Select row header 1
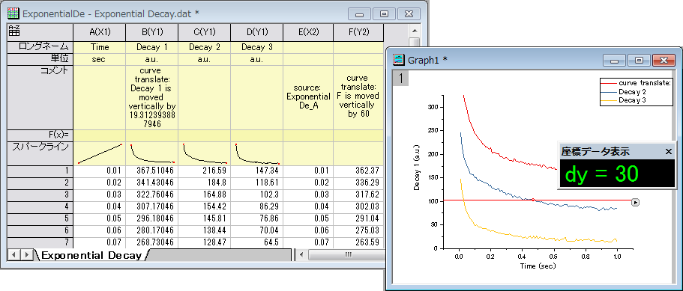683x291 pixels. click(40, 171)
